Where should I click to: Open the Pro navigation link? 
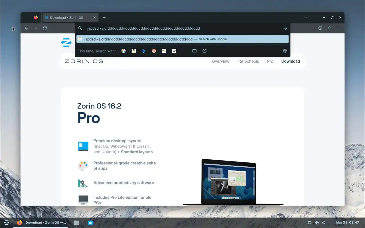tap(270, 61)
